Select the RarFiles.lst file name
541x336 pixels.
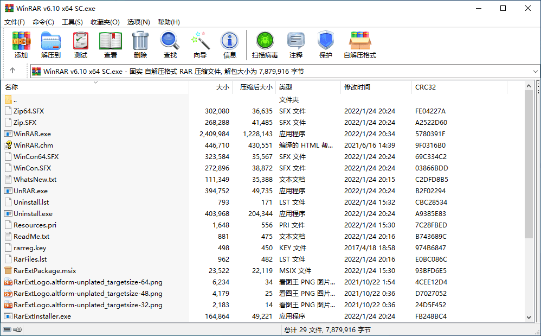point(30,259)
